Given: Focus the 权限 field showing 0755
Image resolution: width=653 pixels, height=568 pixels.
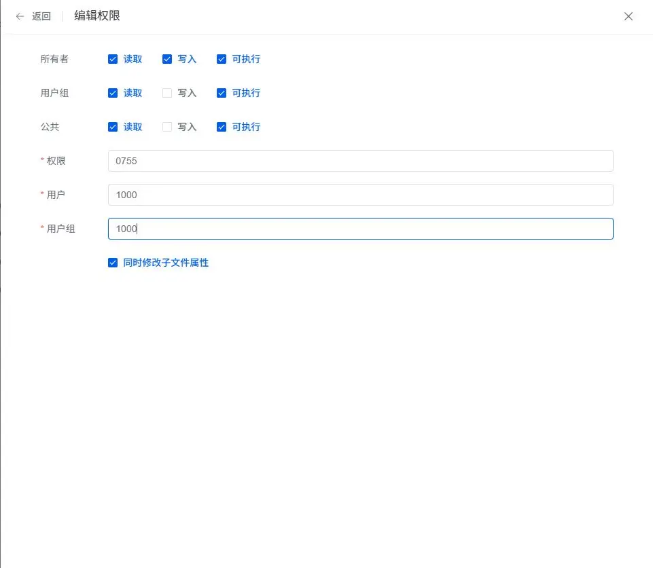Looking at the screenshot, I should tap(360, 161).
